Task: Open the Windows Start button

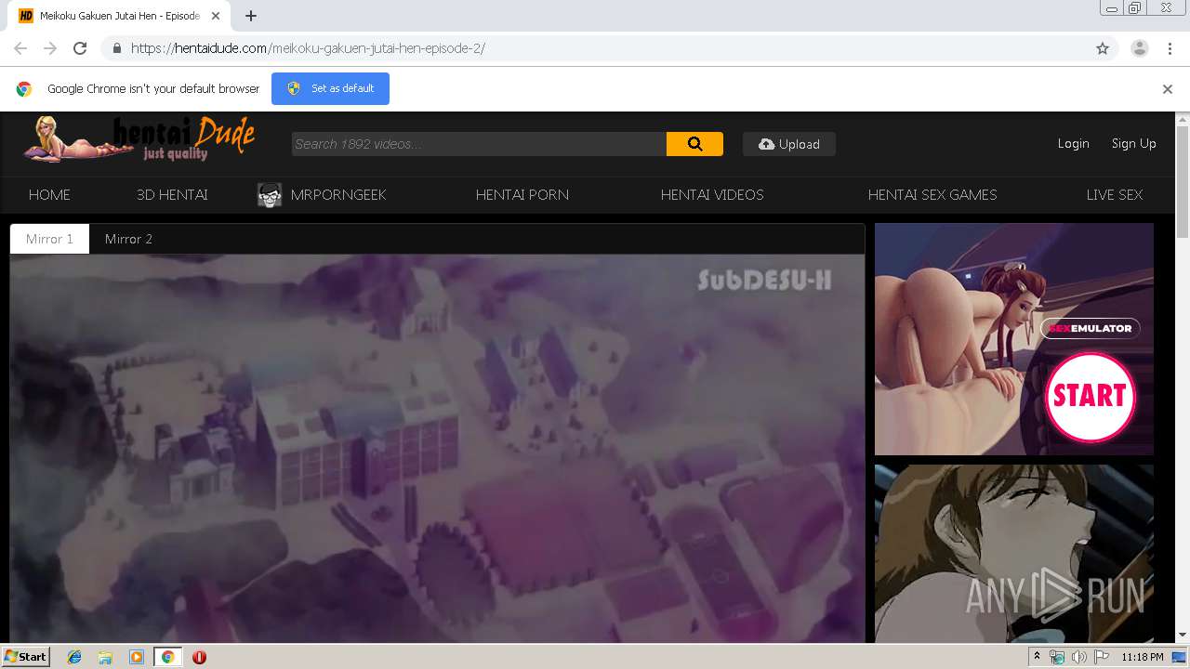Action: [x=26, y=656]
